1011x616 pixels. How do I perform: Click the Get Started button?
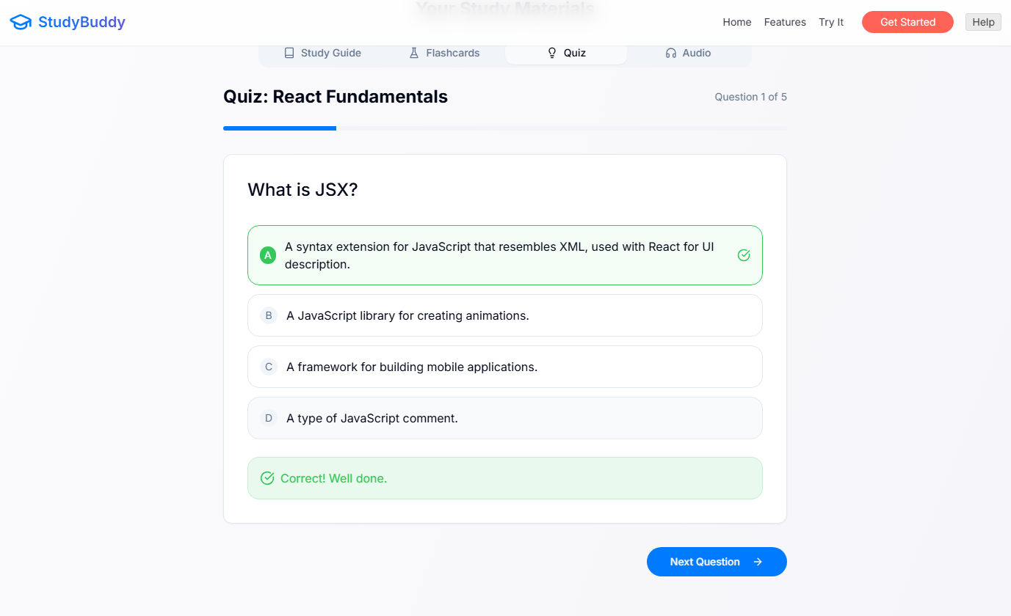coord(907,22)
